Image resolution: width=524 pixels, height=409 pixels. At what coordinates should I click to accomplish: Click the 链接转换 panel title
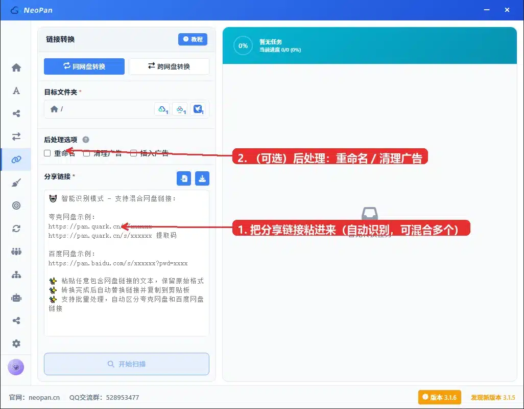click(60, 39)
